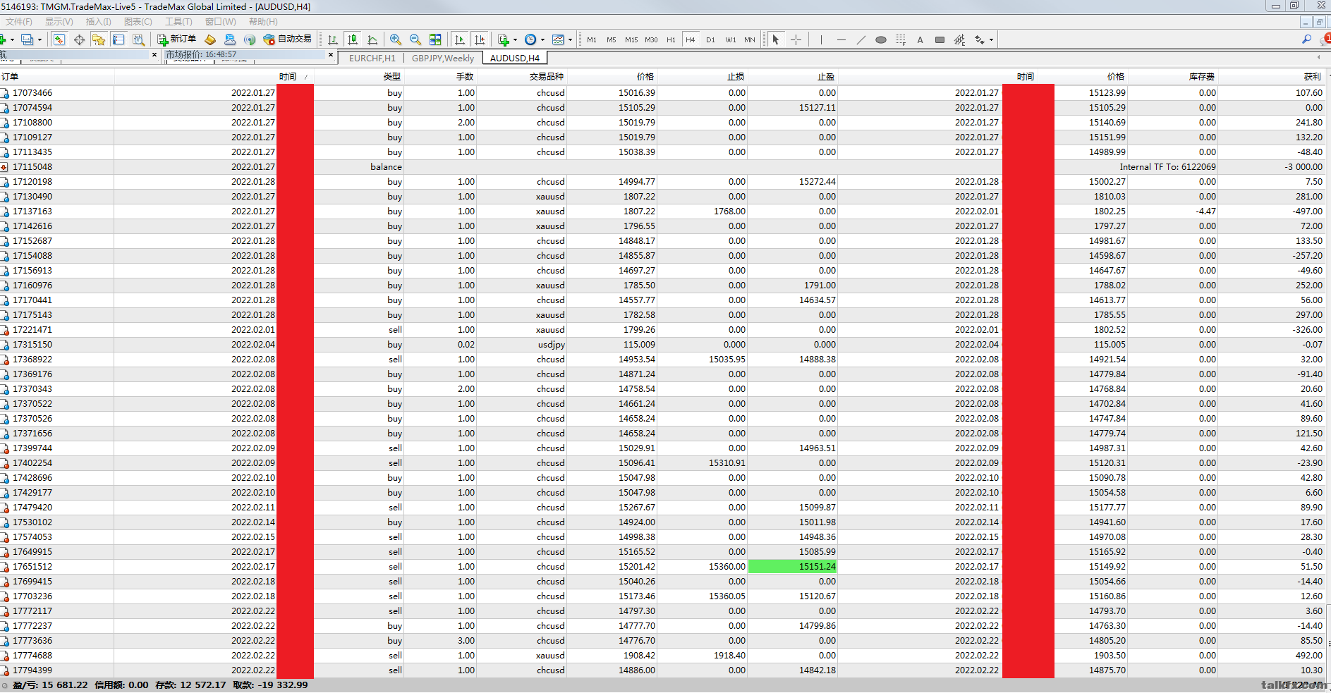Draw a horizontal line tool
Viewport: 1331px width, 693px height.
[841, 39]
